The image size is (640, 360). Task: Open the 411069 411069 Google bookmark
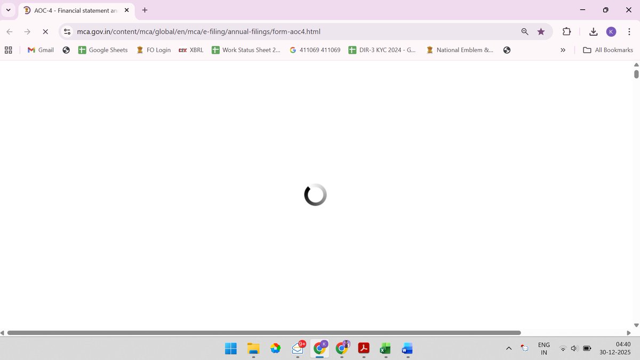coord(315,50)
